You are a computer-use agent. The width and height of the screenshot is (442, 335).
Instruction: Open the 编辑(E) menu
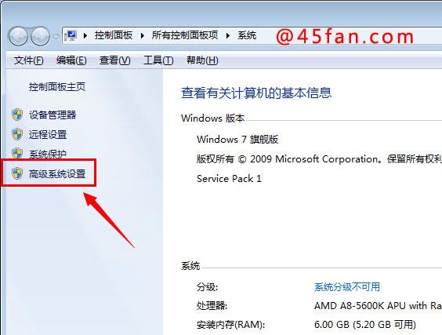pyautogui.click(x=71, y=60)
